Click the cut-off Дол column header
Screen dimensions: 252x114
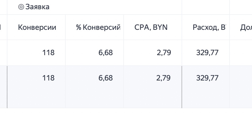point(246,27)
